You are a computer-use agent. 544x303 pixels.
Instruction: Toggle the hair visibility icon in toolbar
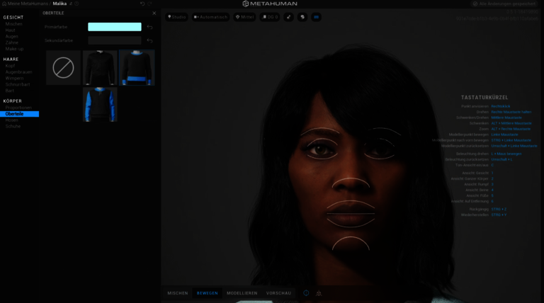tap(302, 17)
